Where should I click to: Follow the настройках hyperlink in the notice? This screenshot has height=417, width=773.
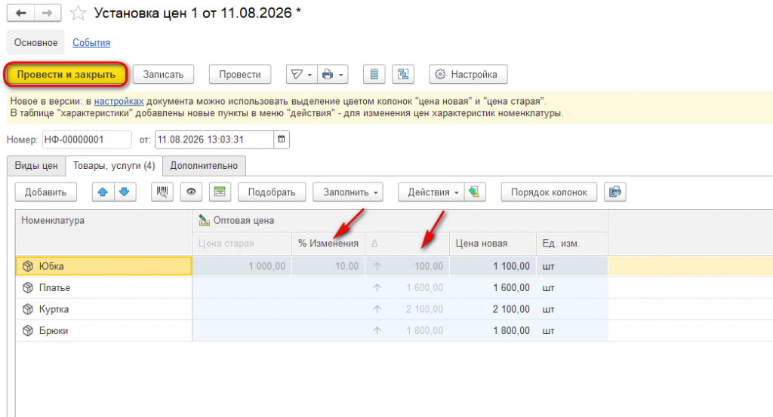click(x=119, y=101)
